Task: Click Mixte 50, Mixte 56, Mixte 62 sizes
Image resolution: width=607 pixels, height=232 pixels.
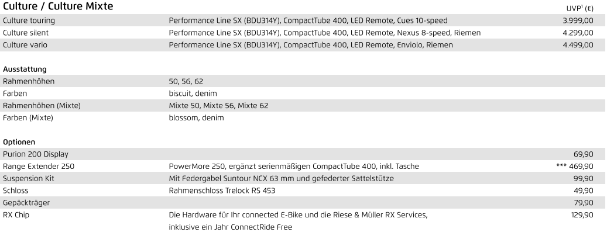Action: [218, 106]
